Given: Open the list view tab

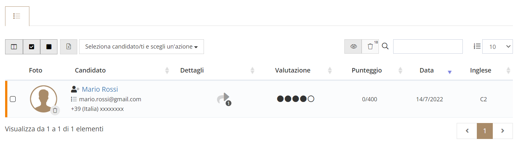Looking at the screenshot, I should click(17, 16).
